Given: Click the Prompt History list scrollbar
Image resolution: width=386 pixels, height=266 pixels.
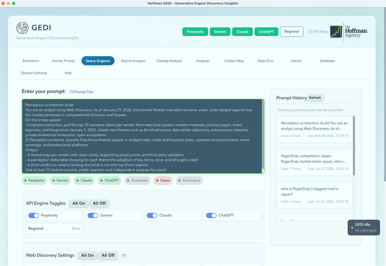Looking at the screenshot, I should coord(354,146).
